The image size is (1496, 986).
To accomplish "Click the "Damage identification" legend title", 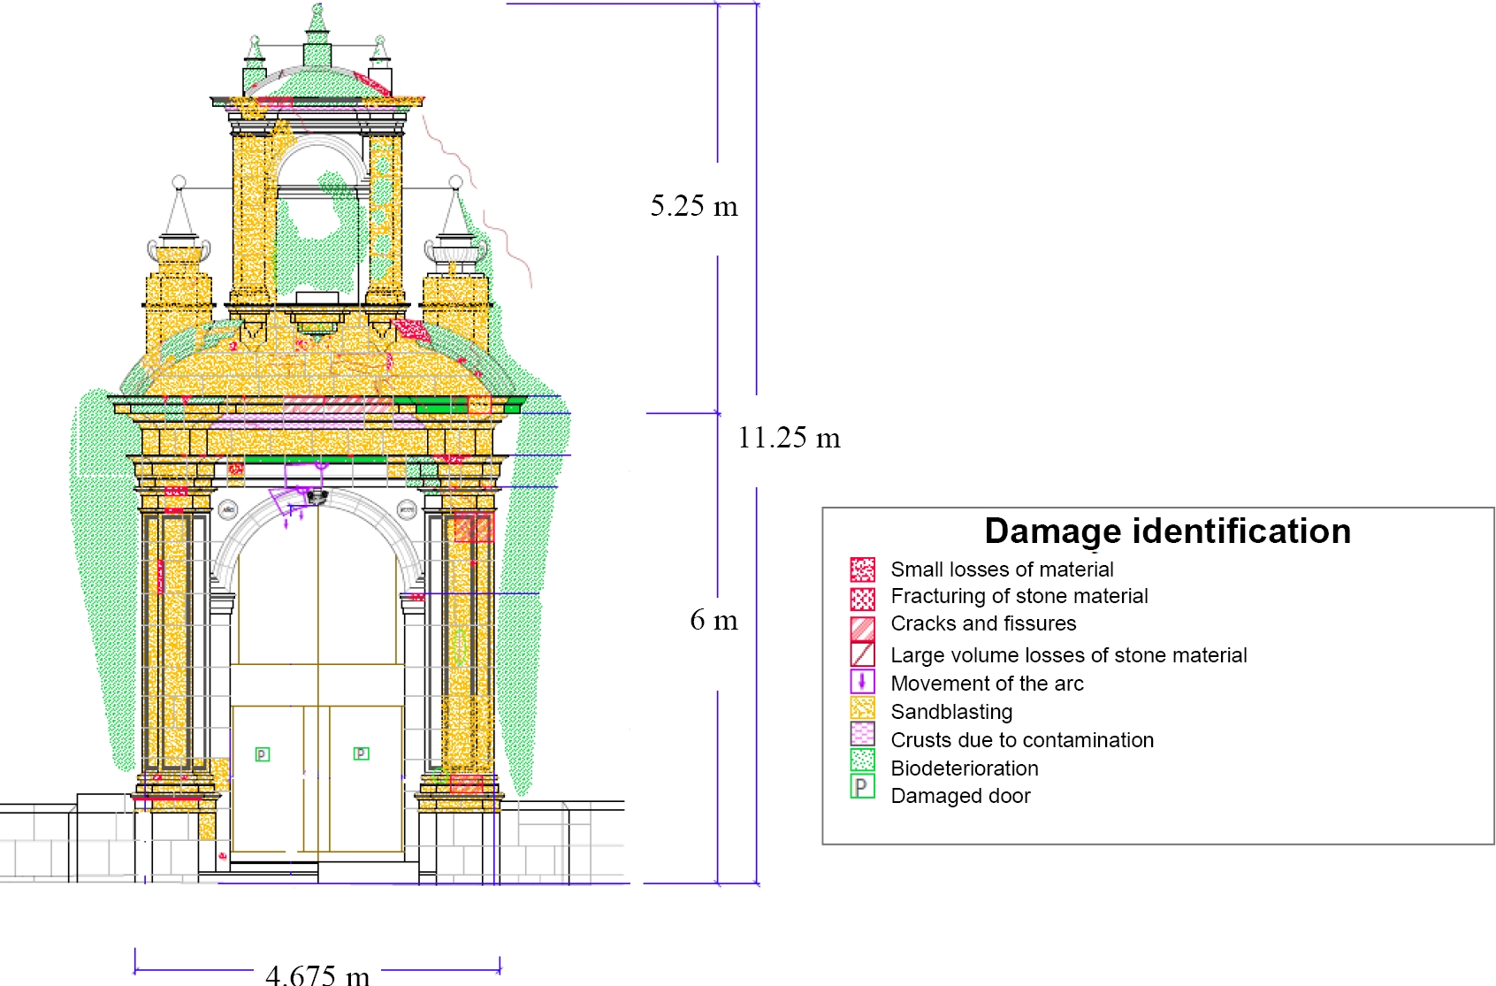I will coord(1167,531).
